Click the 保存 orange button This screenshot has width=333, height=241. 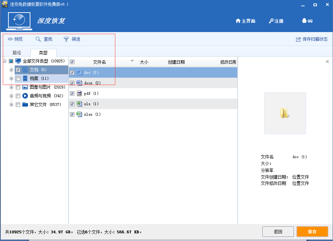312,232
